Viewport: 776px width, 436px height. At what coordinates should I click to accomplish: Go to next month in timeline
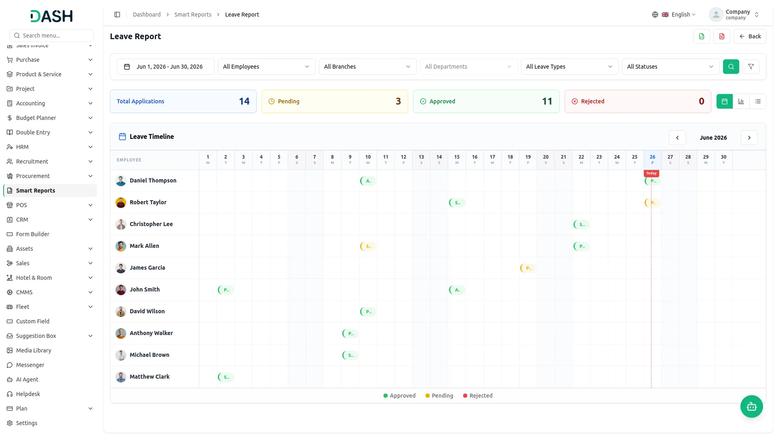click(749, 138)
